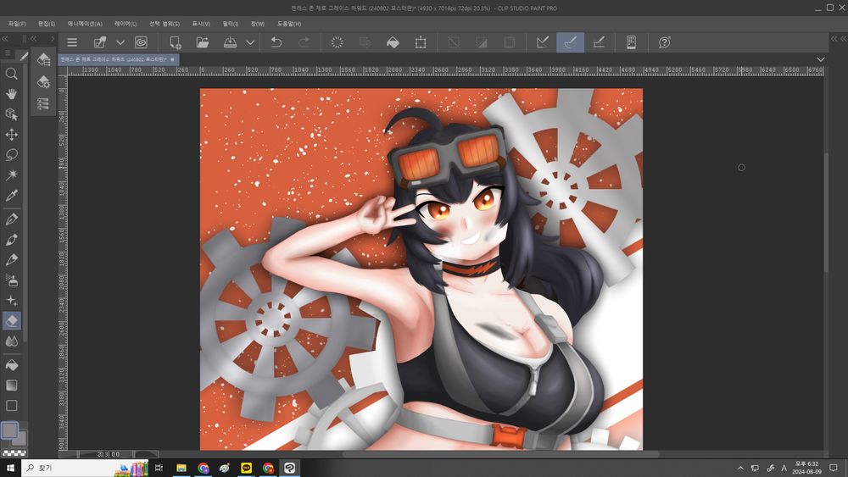Open a file with the folder icon

point(203,42)
